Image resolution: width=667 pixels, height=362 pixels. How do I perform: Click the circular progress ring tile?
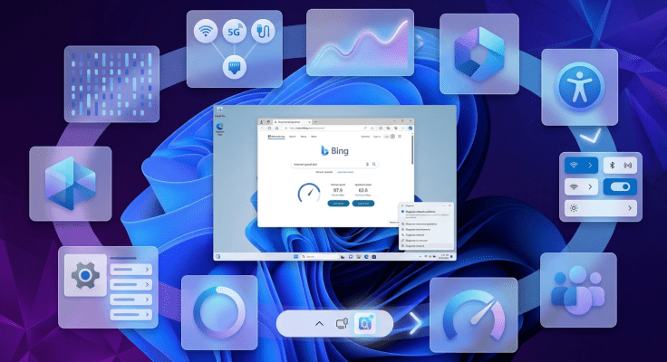click(x=219, y=312)
